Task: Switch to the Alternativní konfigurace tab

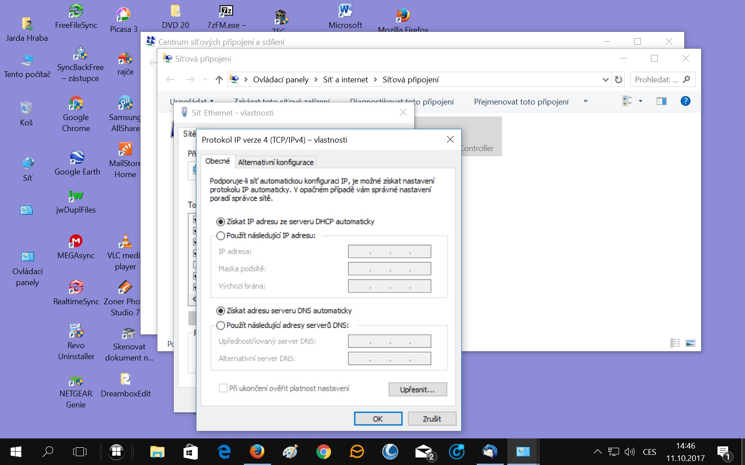Action: click(275, 162)
